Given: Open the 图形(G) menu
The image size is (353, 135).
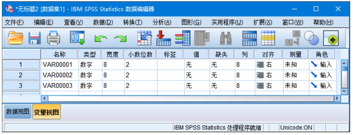Looking at the screenshot, I should tap(191, 22).
